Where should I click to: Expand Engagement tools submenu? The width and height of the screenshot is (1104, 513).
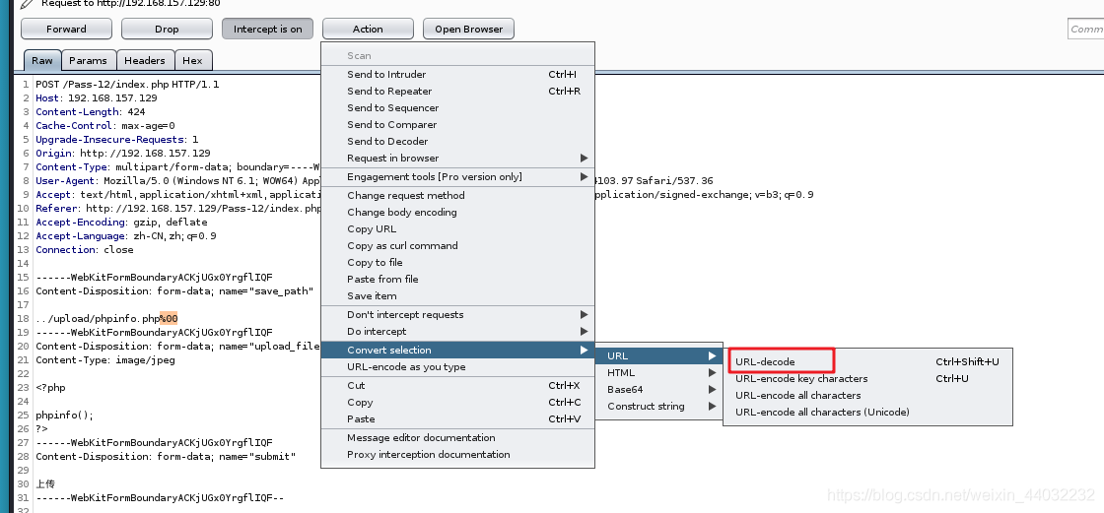point(457,177)
